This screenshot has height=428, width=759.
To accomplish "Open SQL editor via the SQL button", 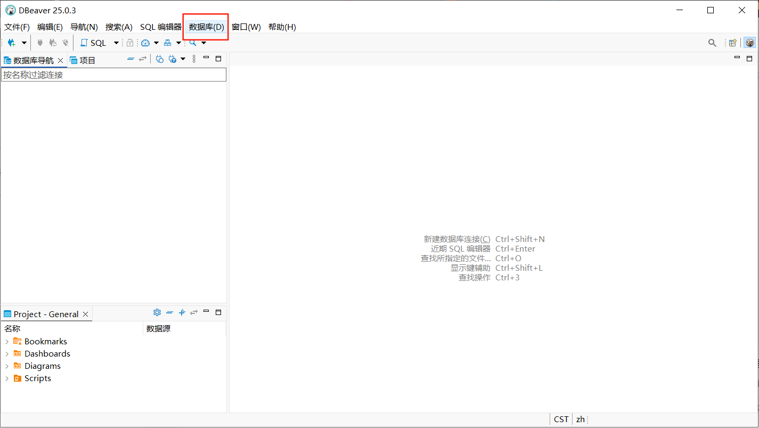I will click(93, 43).
